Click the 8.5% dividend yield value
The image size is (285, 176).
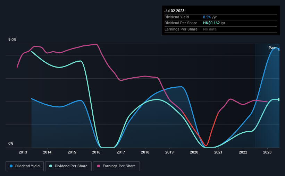click(207, 17)
